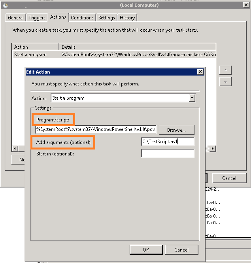Click the right arrow of the actions list scrollbar
The image size is (251, 263).
point(213,148)
